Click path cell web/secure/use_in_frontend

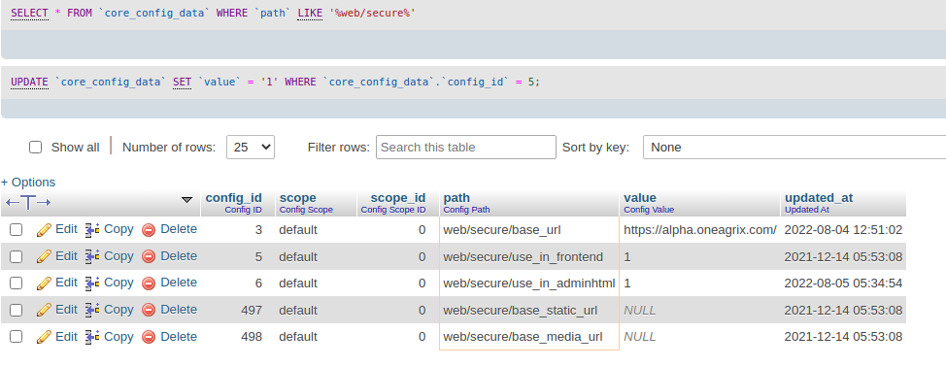pyautogui.click(x=524, y=257)
